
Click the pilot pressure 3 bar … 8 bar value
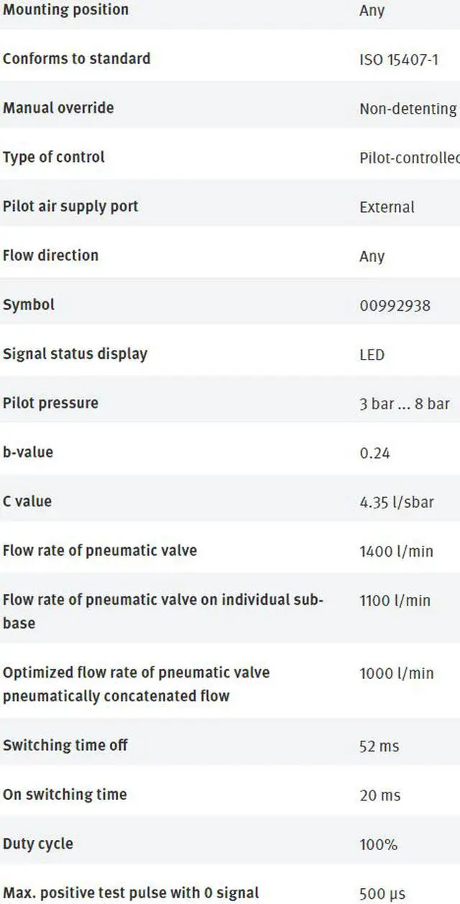(404, 403)
